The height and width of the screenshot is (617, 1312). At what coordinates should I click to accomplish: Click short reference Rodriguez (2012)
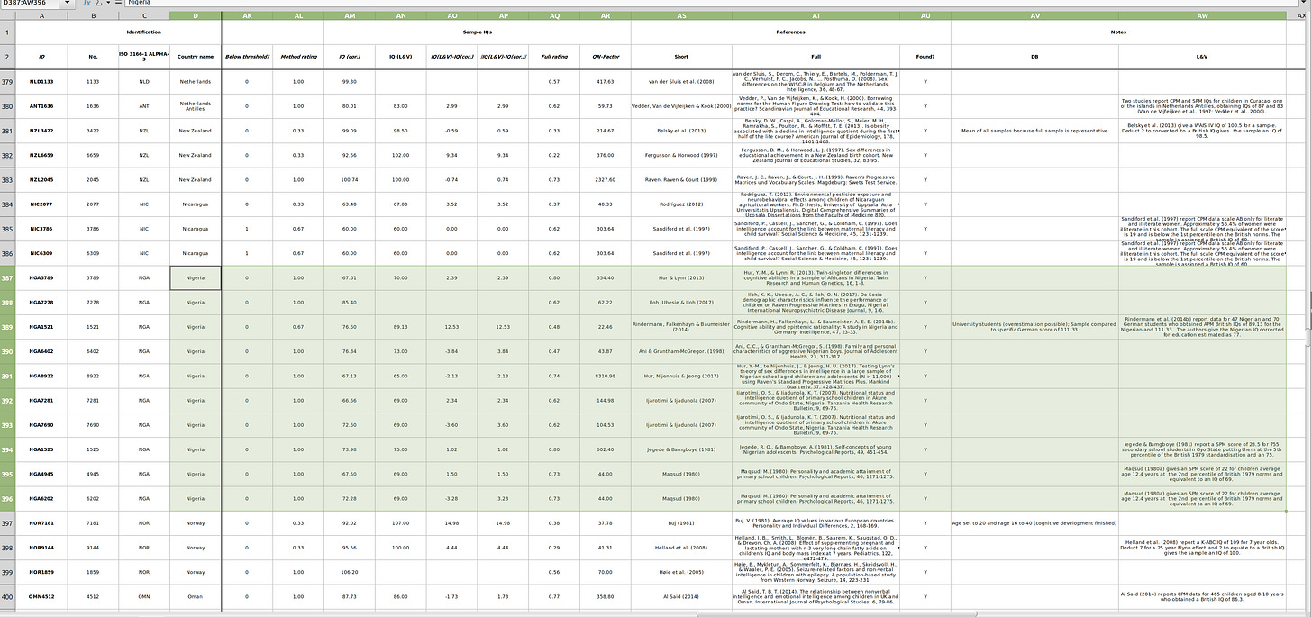click(x=681, y=204)
